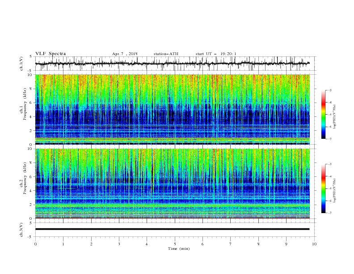The image size is (354, 274).
Task: Click the '6' kHz tick on ch.2 spectrogram
Action: pos(31,177)
